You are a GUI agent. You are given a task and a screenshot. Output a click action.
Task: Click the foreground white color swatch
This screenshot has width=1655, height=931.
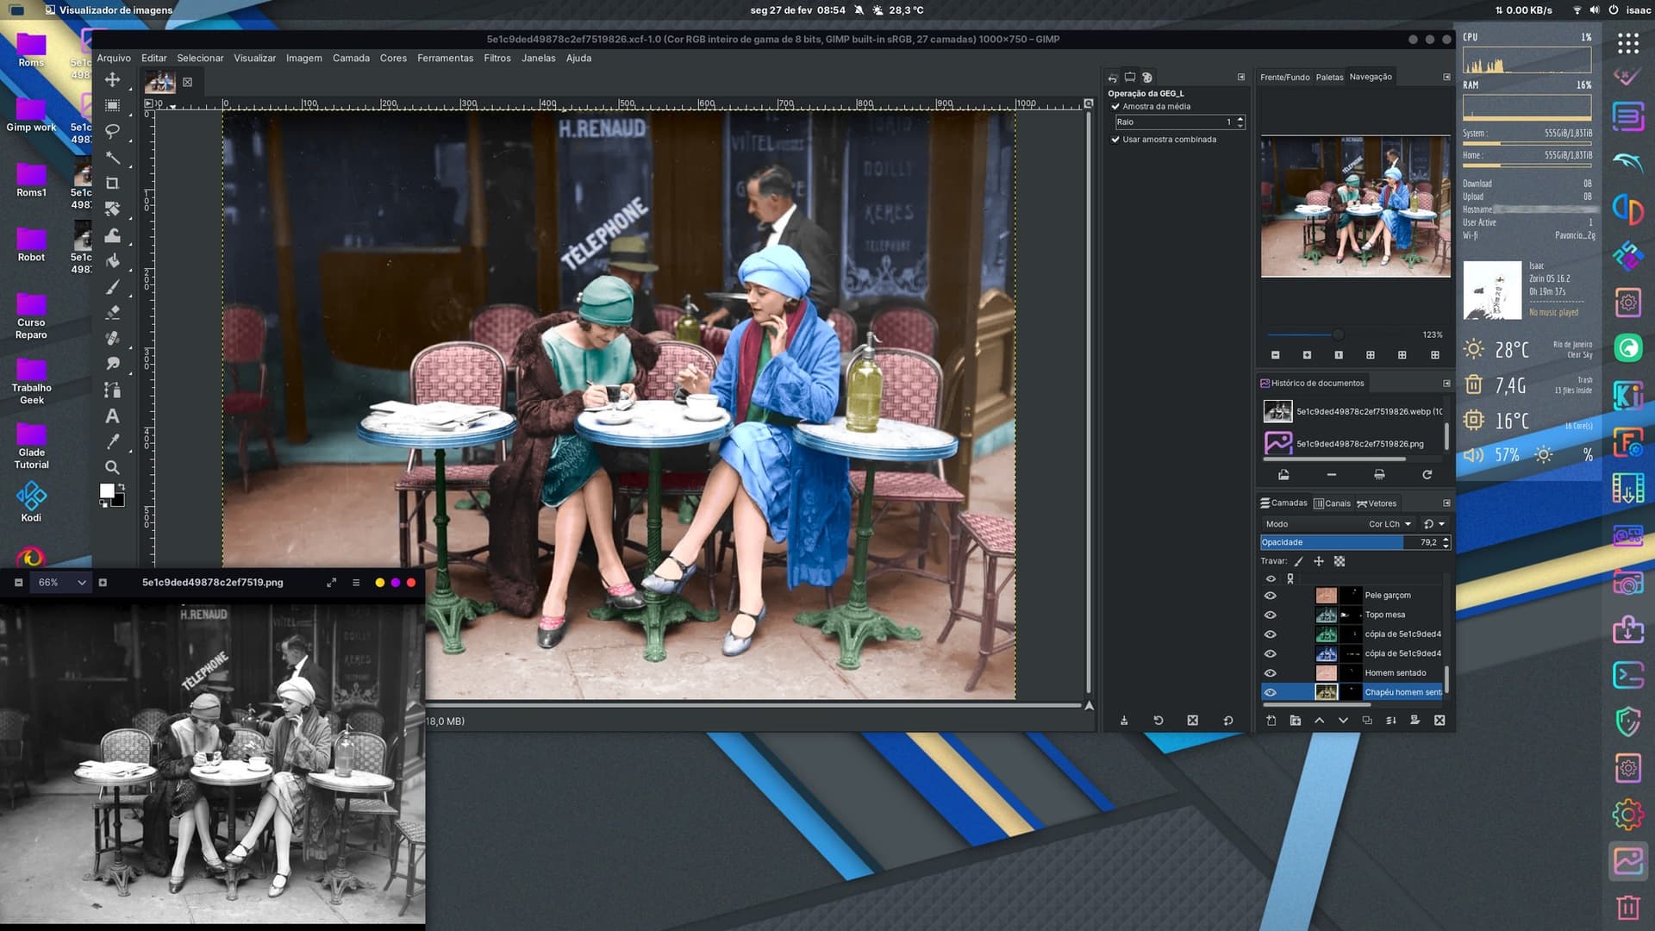pyautogui.click(x=107, y=490)
